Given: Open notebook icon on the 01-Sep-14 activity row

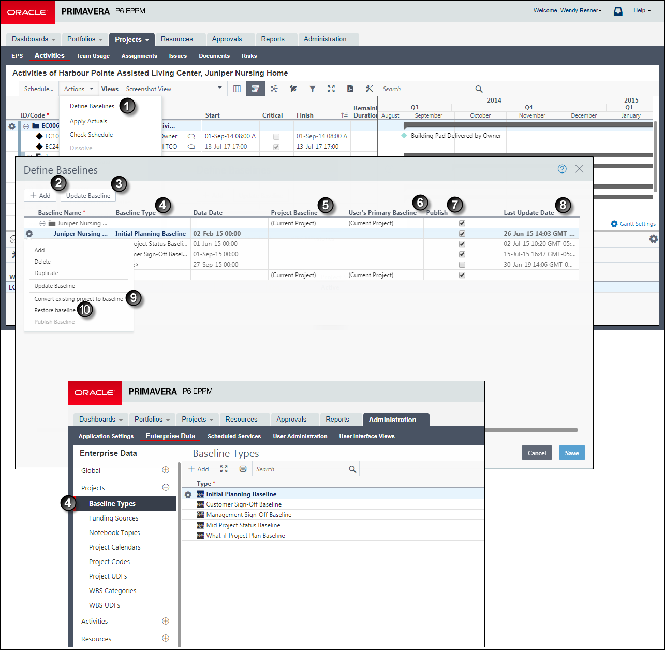Looking at the screenshot, I should point(191,136).
